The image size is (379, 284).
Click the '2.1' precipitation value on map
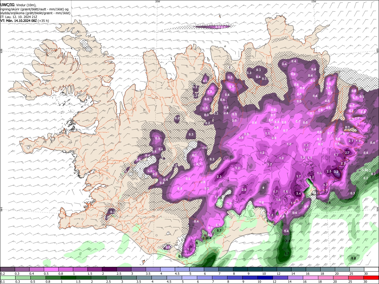pyautogui.click(x=351, y=141)
